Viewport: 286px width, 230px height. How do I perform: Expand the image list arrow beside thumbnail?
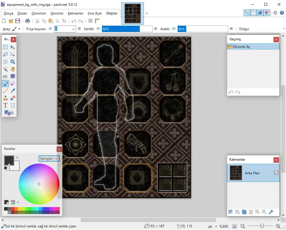pyautogui.click(x=146, y=13)
